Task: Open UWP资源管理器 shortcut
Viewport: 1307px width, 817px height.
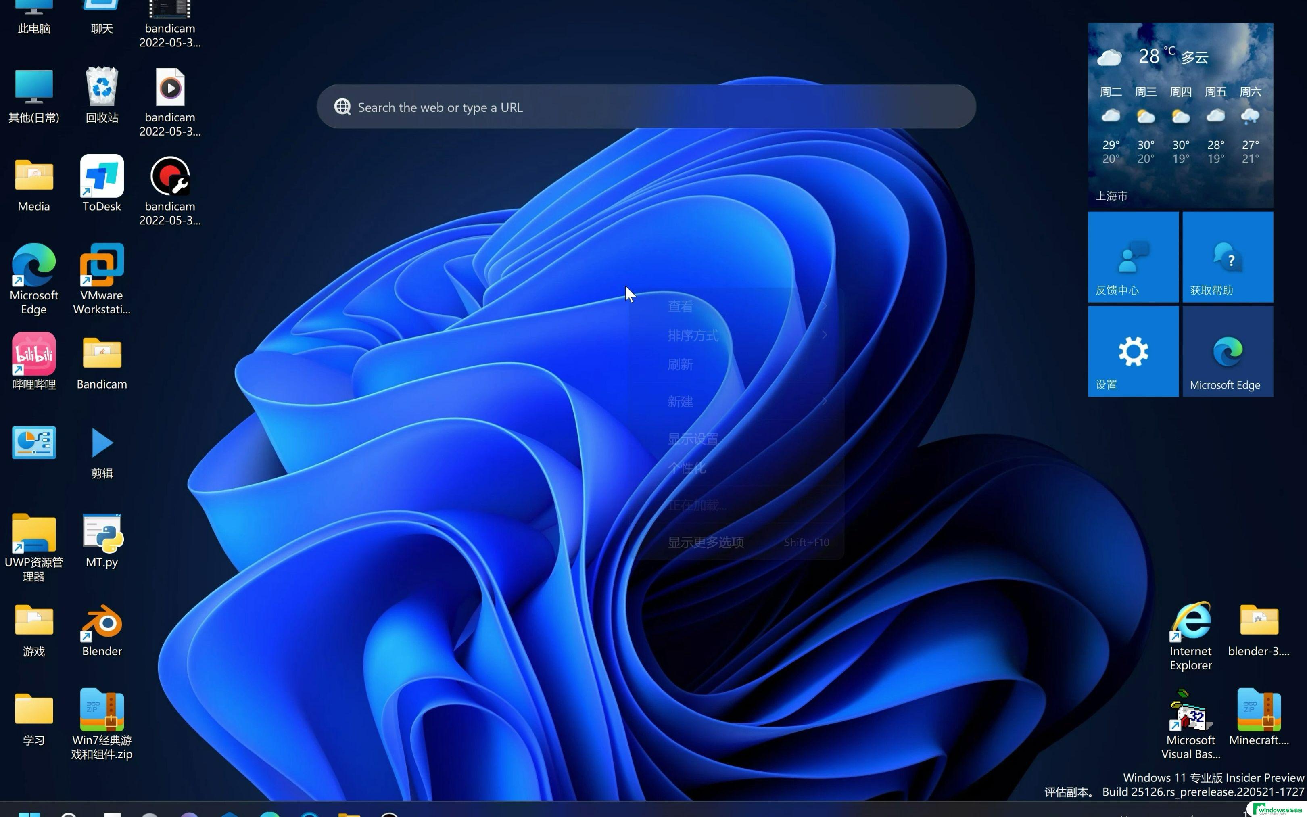Action: pos(33,547)
